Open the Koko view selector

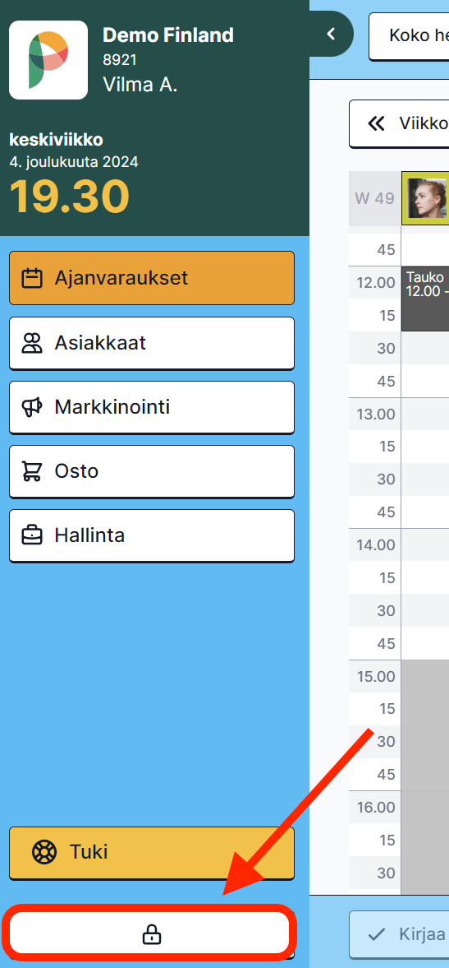coord(409,36)
